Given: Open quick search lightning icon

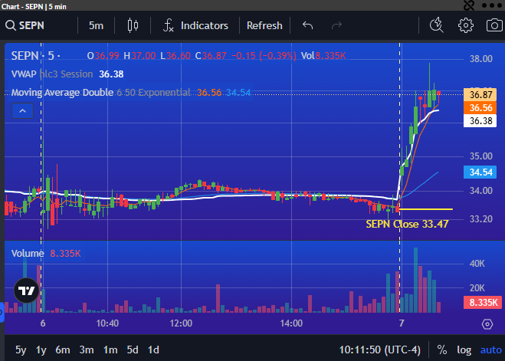Looking at the screenshot, I should pos(436,25).
